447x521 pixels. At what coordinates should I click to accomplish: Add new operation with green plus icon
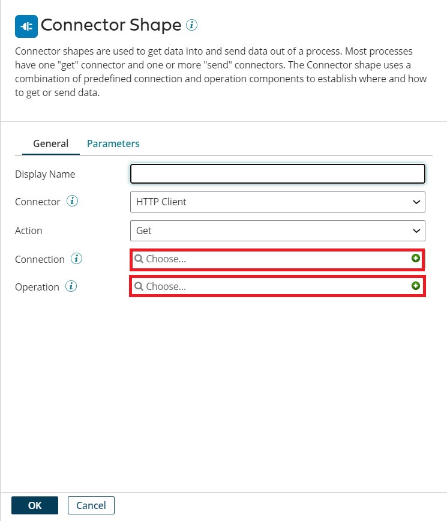pos(416,286)
